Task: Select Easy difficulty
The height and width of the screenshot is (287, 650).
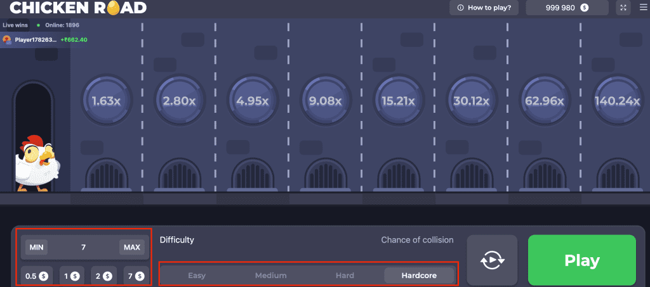Action: click(x=197, y=276)
